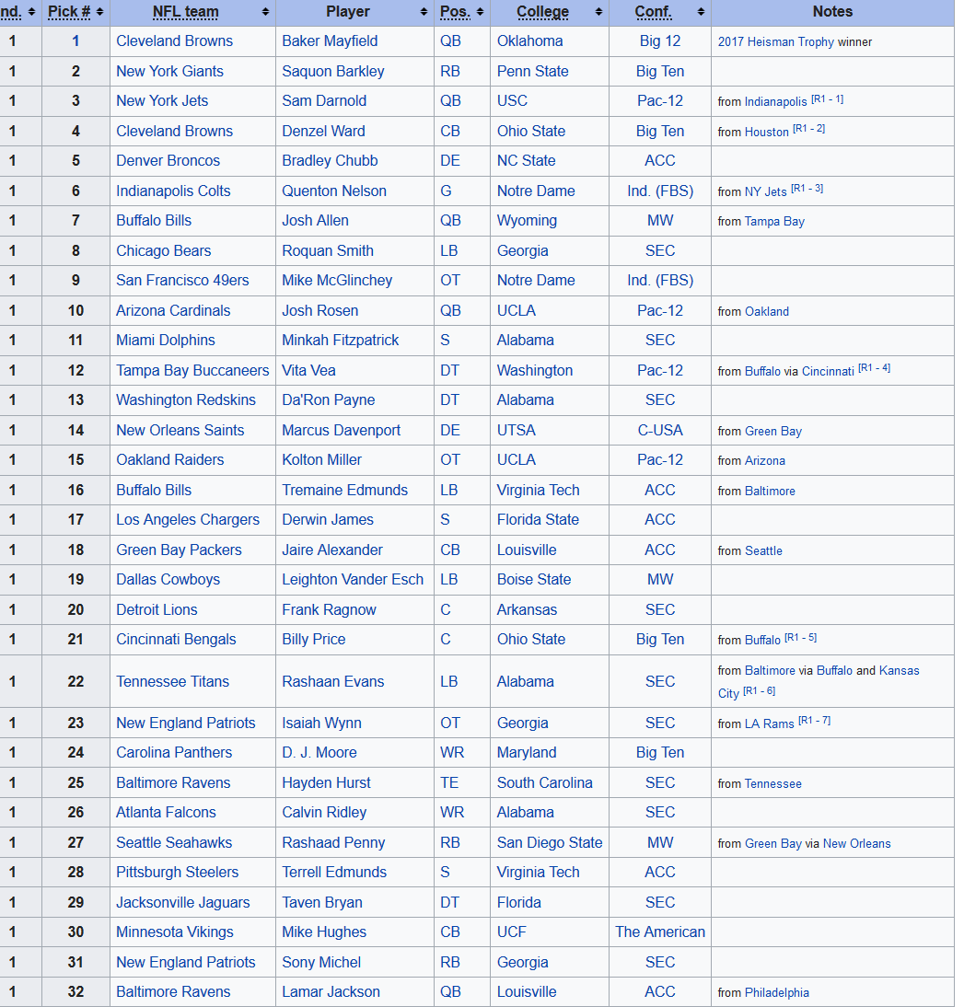Open Denver Broncos team link

(x=168, y=160)
